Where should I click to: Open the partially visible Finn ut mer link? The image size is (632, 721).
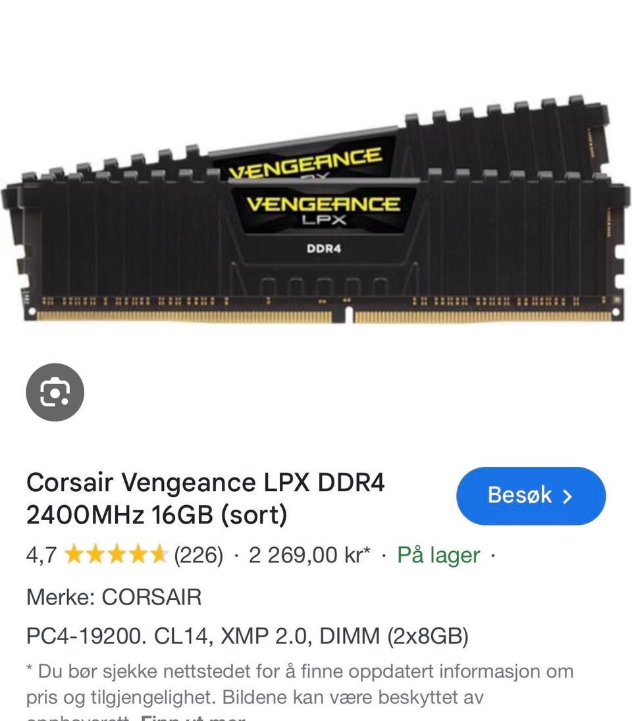coord(193,717)
